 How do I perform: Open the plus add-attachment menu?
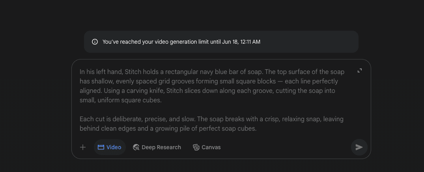tap(83, 147)
